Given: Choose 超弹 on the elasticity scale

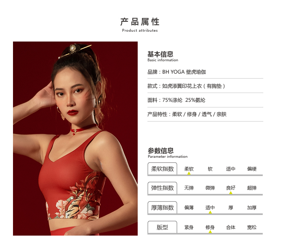Looking at the screenshot, I should 252,188.
